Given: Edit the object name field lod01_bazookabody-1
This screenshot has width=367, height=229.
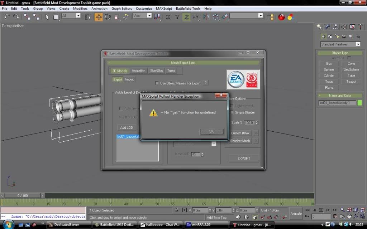Looking at the screenshot, I should [337, 103].
